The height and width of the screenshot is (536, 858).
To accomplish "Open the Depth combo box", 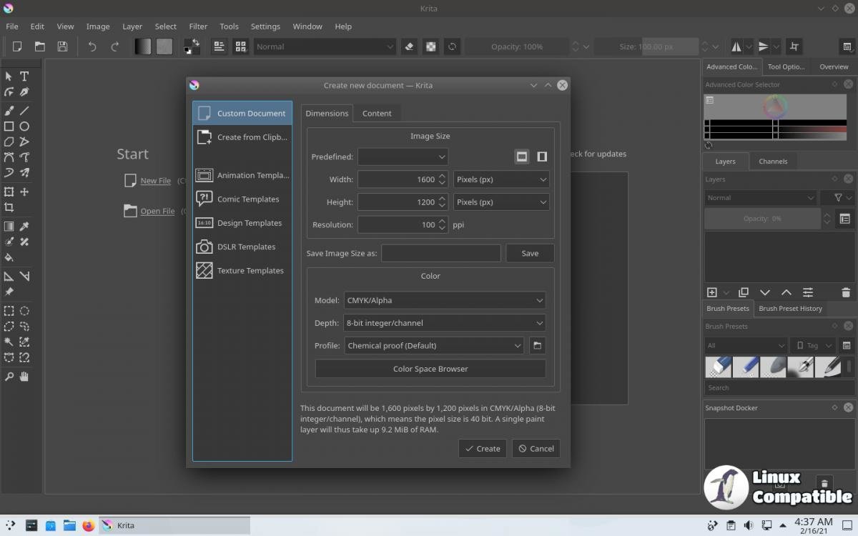I will click(x=444, y=323).
